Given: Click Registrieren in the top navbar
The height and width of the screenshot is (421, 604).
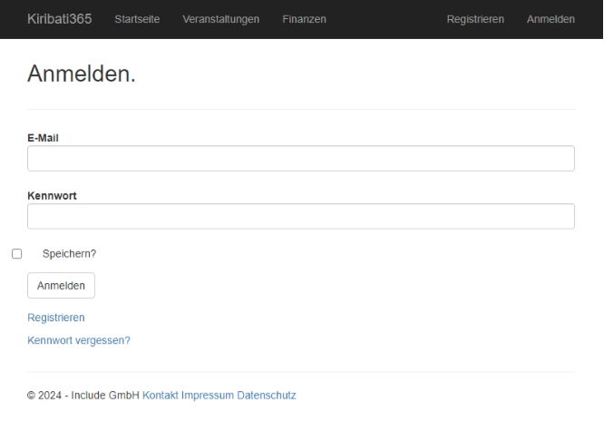Looking at the screenshot, I should [475, 20].
